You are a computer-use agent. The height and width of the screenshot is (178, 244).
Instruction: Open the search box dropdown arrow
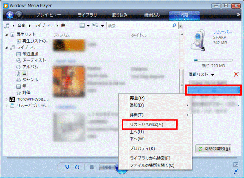point(180,26)
